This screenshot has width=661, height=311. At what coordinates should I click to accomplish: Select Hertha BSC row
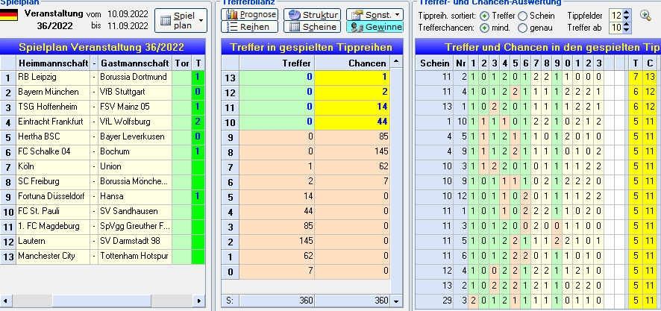(102, 137)
